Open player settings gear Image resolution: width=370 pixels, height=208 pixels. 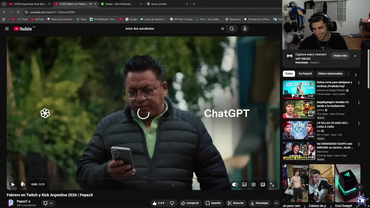[254, 184]
